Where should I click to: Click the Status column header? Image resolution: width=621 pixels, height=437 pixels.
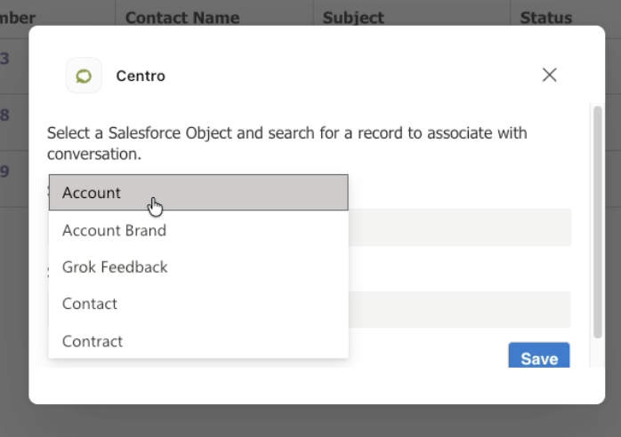[545, 18]
